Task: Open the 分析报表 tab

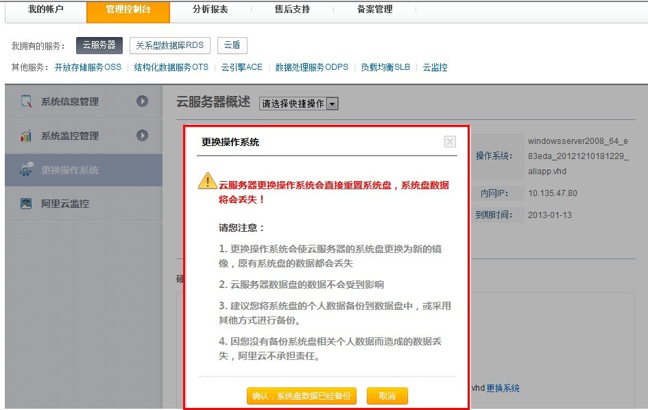Action: 210,9
